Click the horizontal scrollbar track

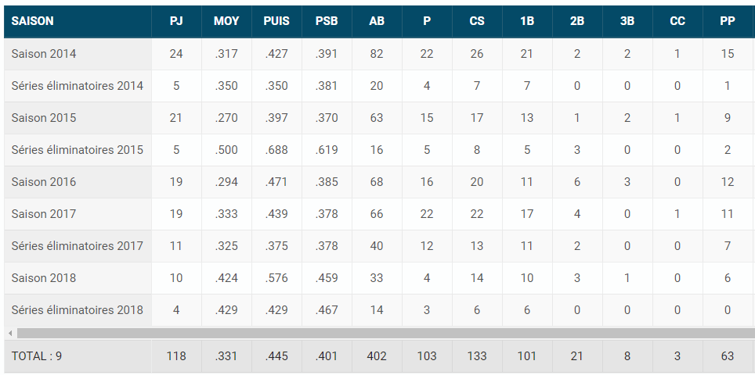coord(385,333)
